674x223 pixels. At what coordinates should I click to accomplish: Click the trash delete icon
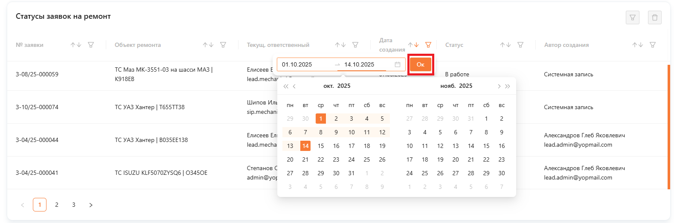654,17
